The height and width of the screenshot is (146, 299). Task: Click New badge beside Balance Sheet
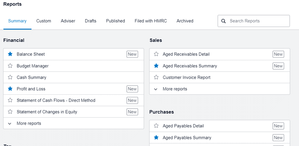(x=132, y=54)
